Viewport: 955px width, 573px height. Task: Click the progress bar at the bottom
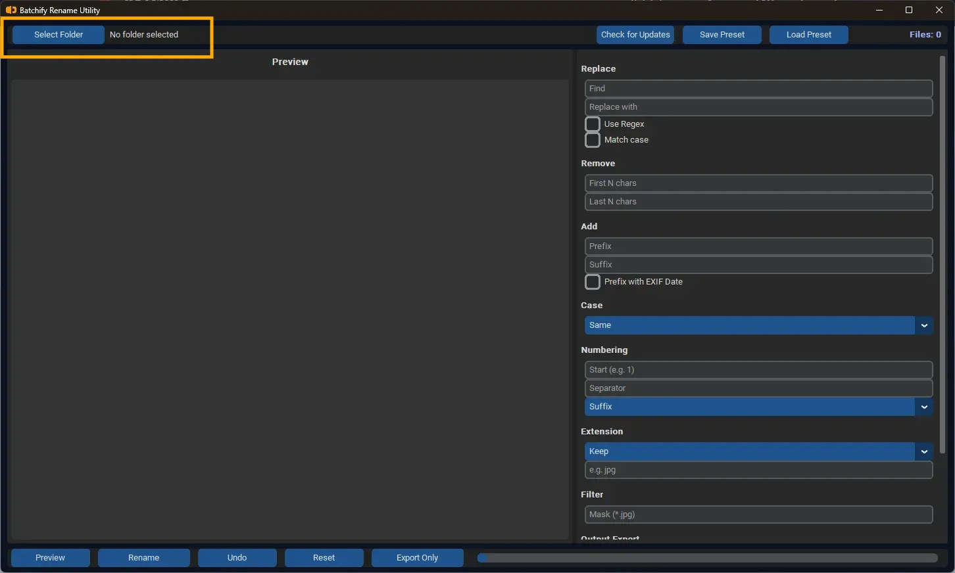point(707,557)
